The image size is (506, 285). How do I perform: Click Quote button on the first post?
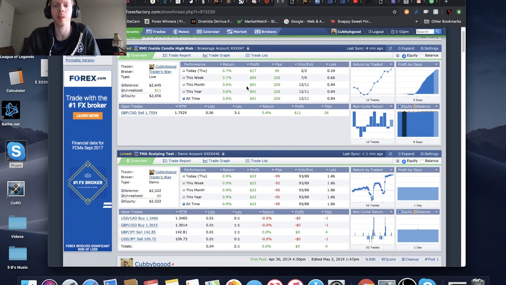tap(388, 259)
